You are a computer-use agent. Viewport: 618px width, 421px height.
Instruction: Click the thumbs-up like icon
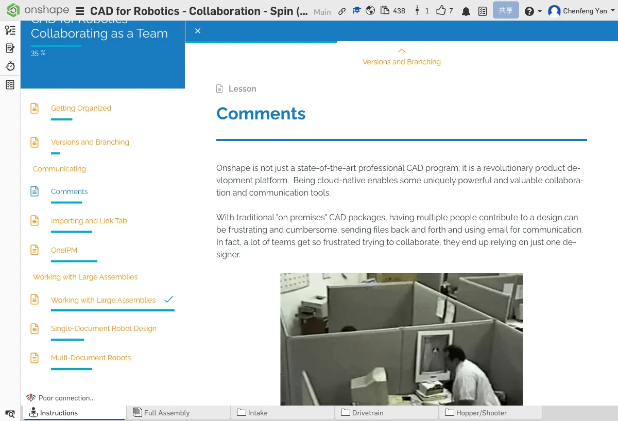tap(441, 11)
